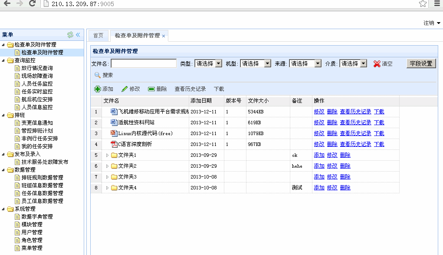The image size is (443, 255).
Task: Switch to the 首页 tab
Action: tap(98, 35)
